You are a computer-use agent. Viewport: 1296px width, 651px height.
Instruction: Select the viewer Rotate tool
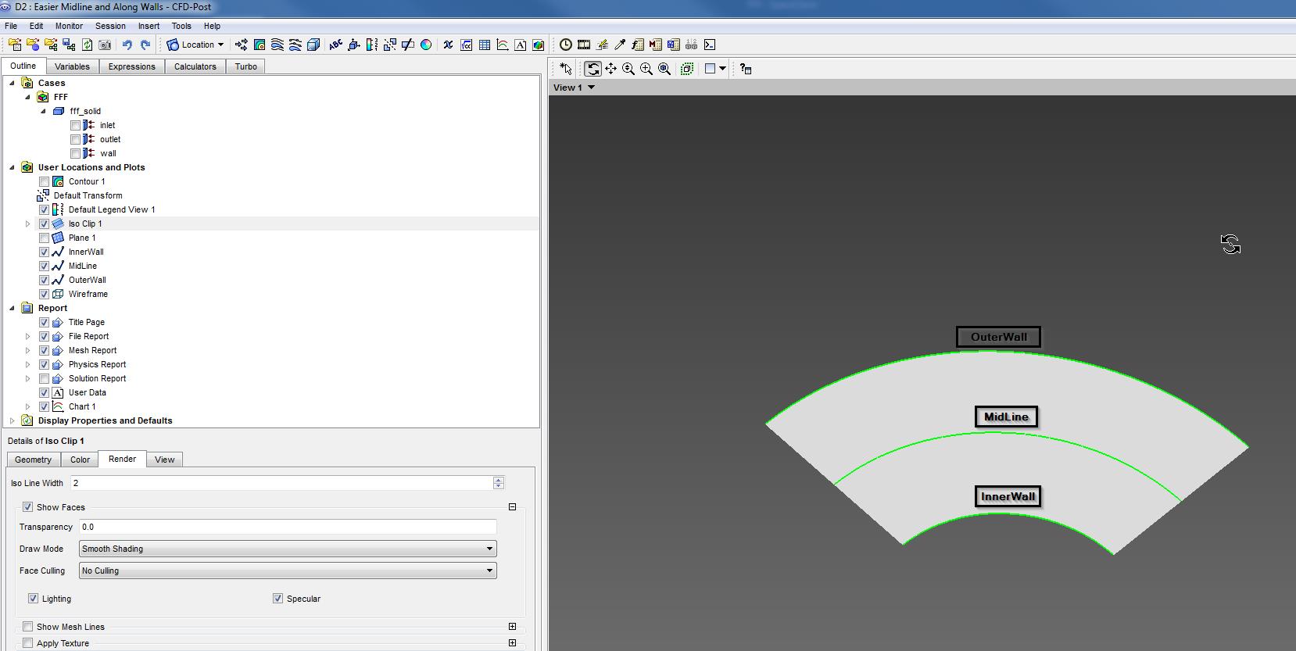click(593, 69)
